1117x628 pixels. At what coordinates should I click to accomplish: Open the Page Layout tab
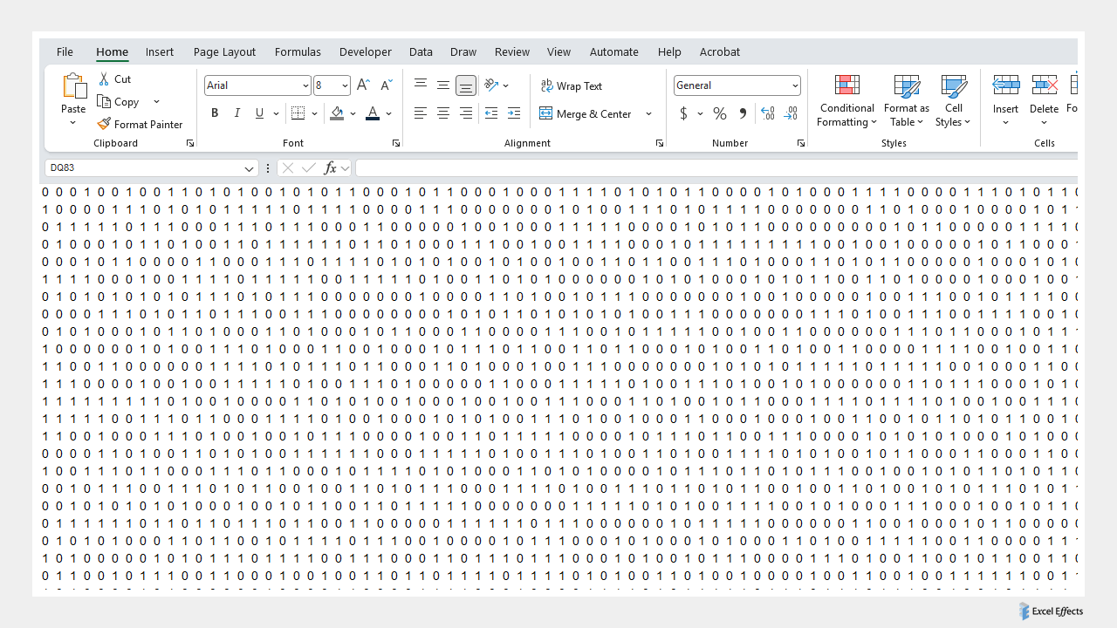tap(224, 51)
